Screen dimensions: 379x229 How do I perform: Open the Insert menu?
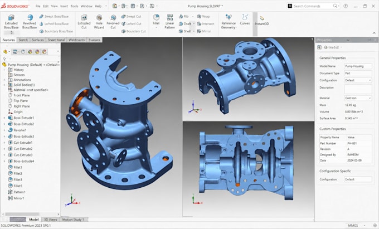point(64,6)
